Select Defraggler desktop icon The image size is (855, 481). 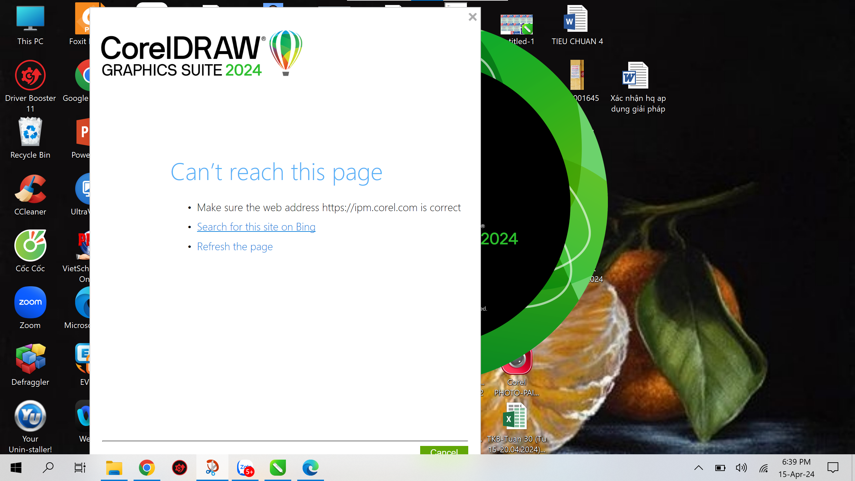point(30,365)
